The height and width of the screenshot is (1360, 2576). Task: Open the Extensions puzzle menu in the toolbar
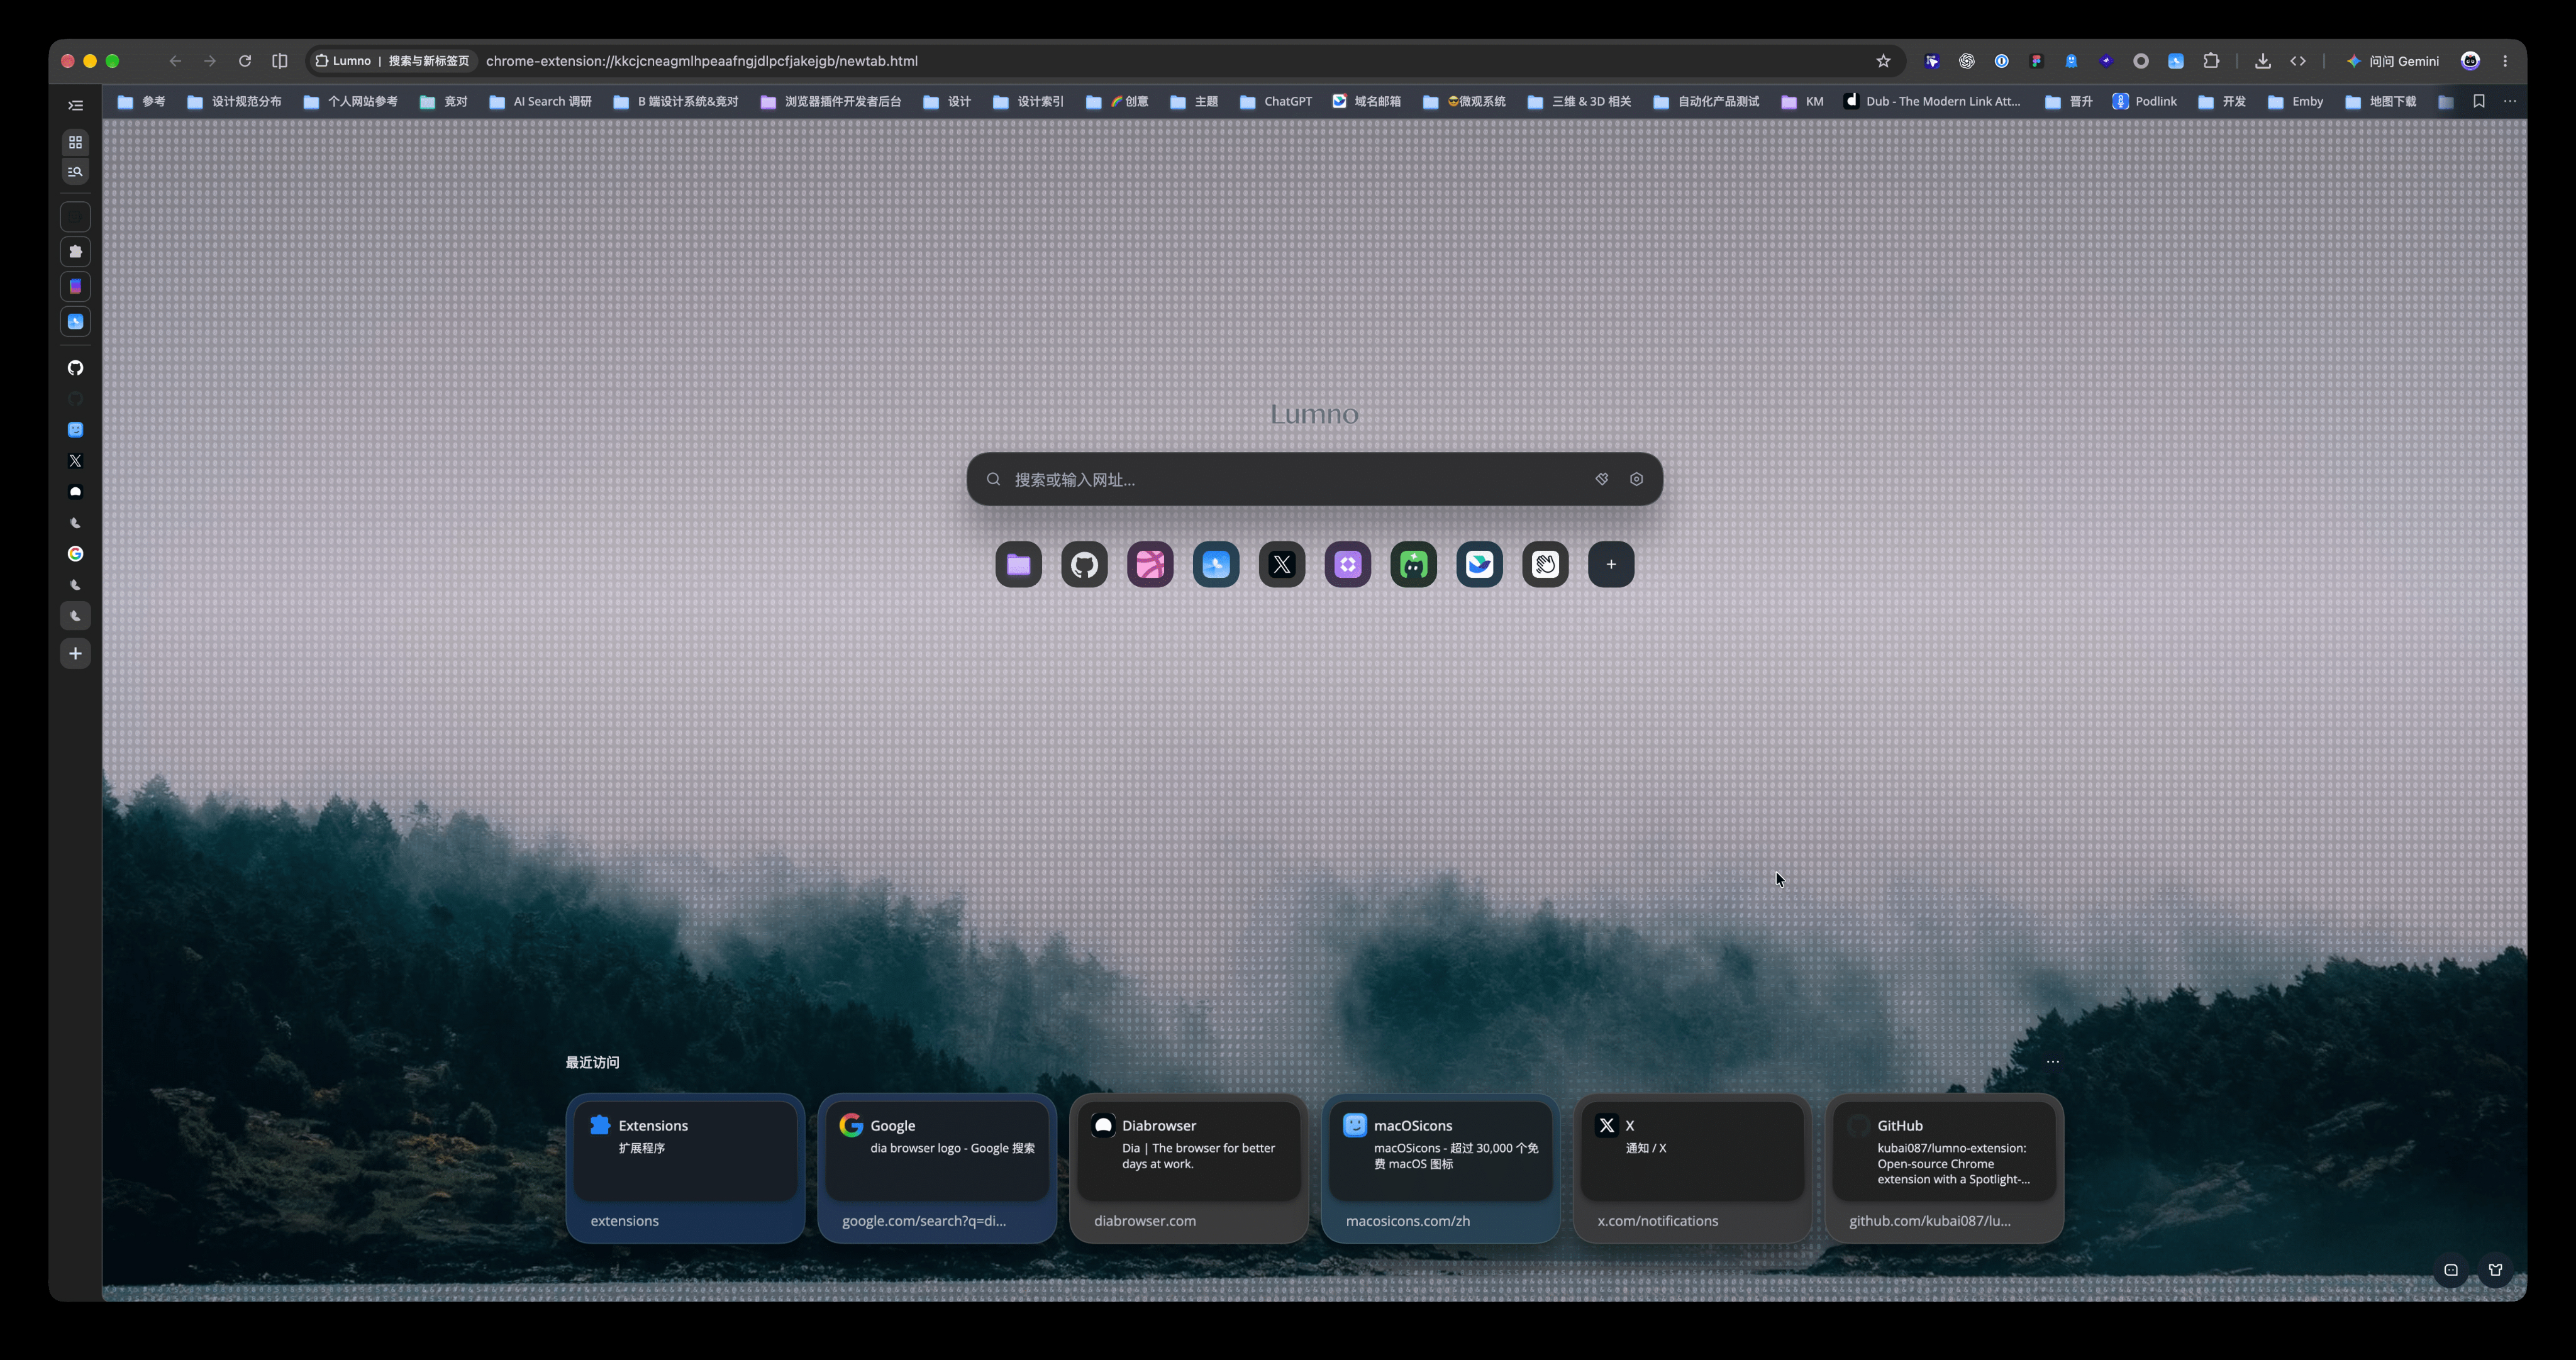pos(2211,61)
